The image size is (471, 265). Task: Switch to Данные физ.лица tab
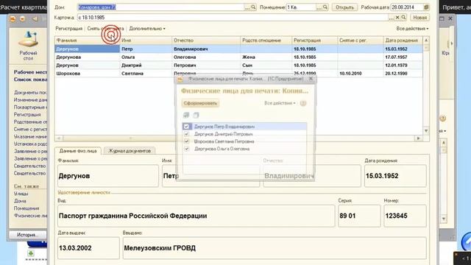pyautogui.click(x=78, y=151)
